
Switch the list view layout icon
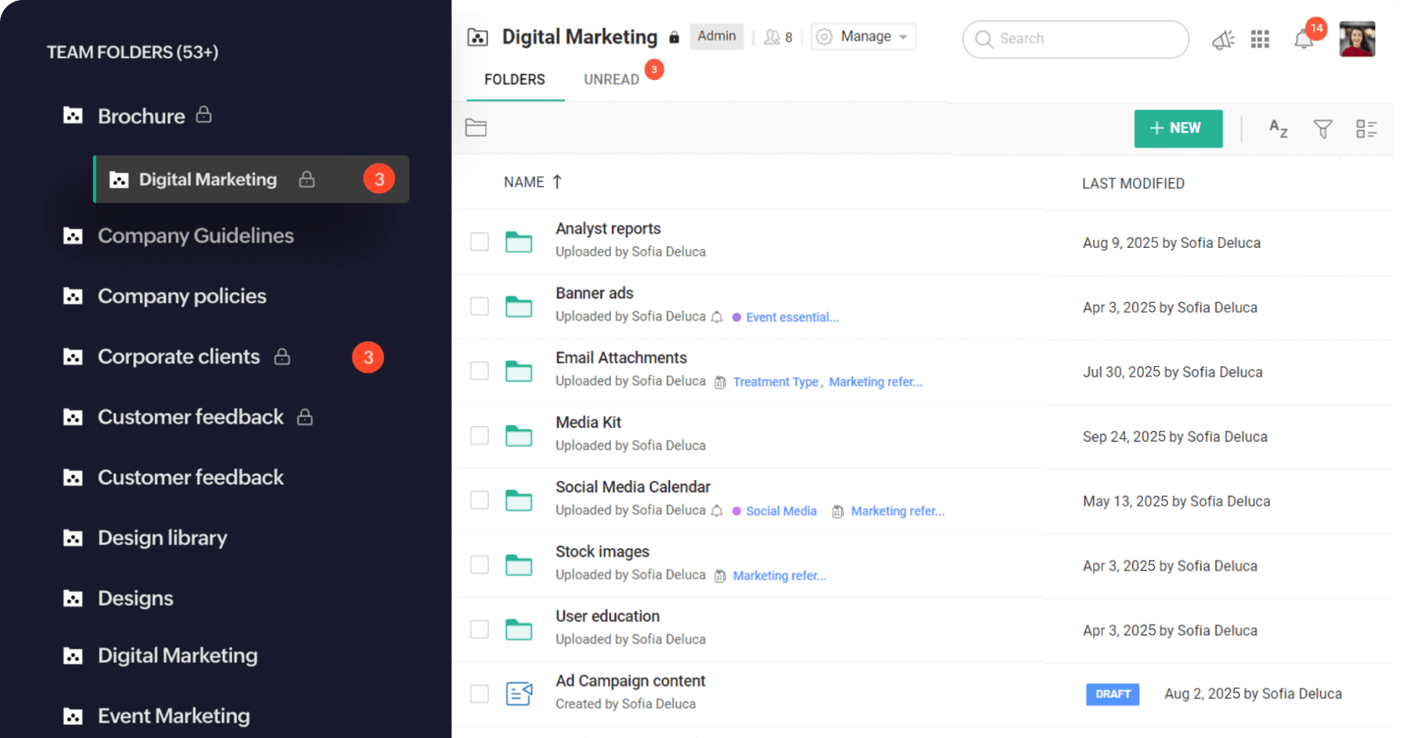point(1366,129)
